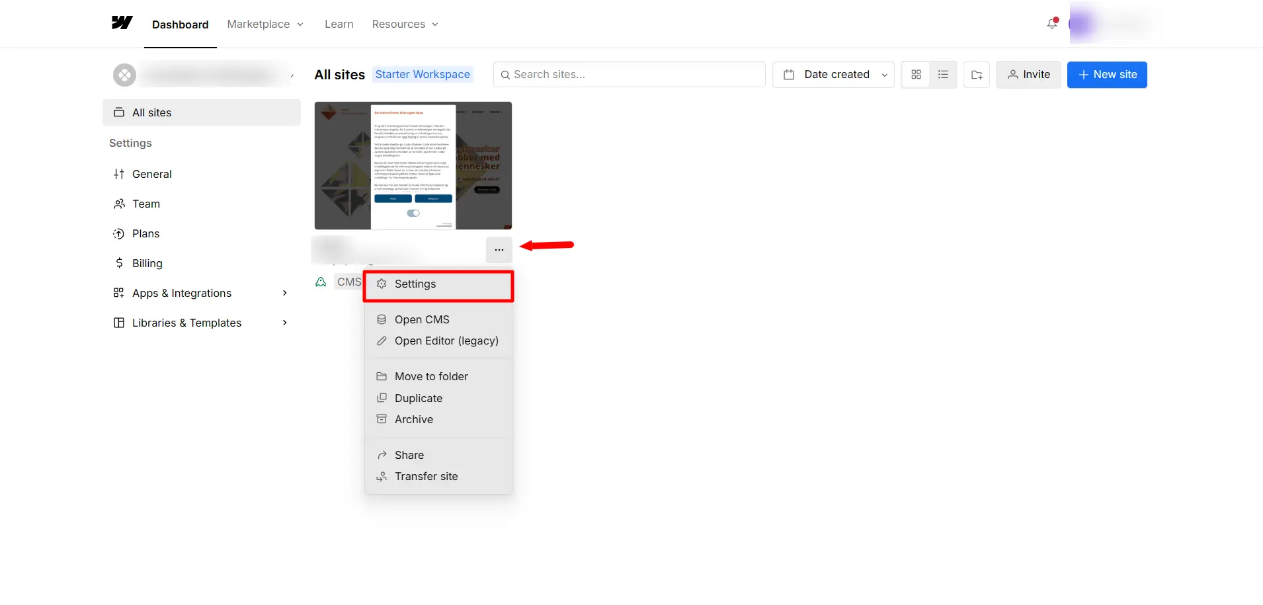This screenshot has width=1263, height=605.
Task: Switch to grid view
Action: 917,75
